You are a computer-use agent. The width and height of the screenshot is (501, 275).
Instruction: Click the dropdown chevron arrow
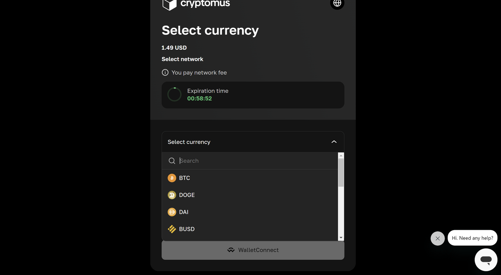coord(334,142)
